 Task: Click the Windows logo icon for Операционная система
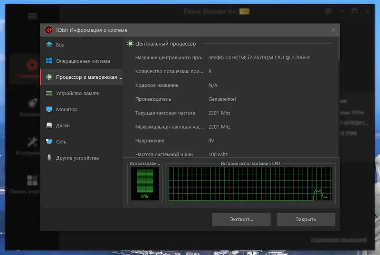click(49, 61)
